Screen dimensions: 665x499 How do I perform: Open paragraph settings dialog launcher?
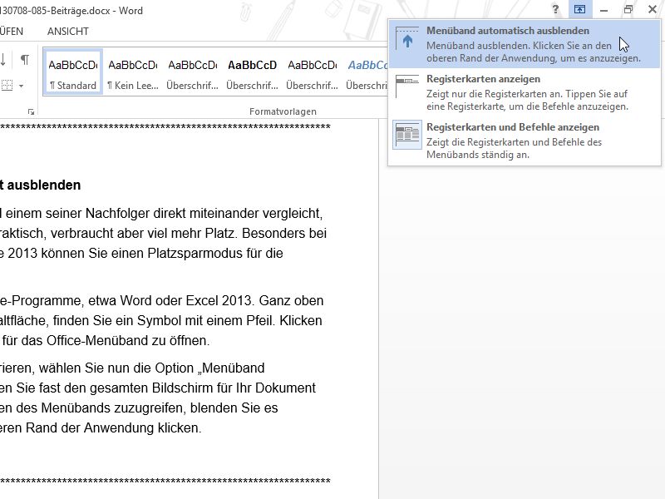(31, 111)
